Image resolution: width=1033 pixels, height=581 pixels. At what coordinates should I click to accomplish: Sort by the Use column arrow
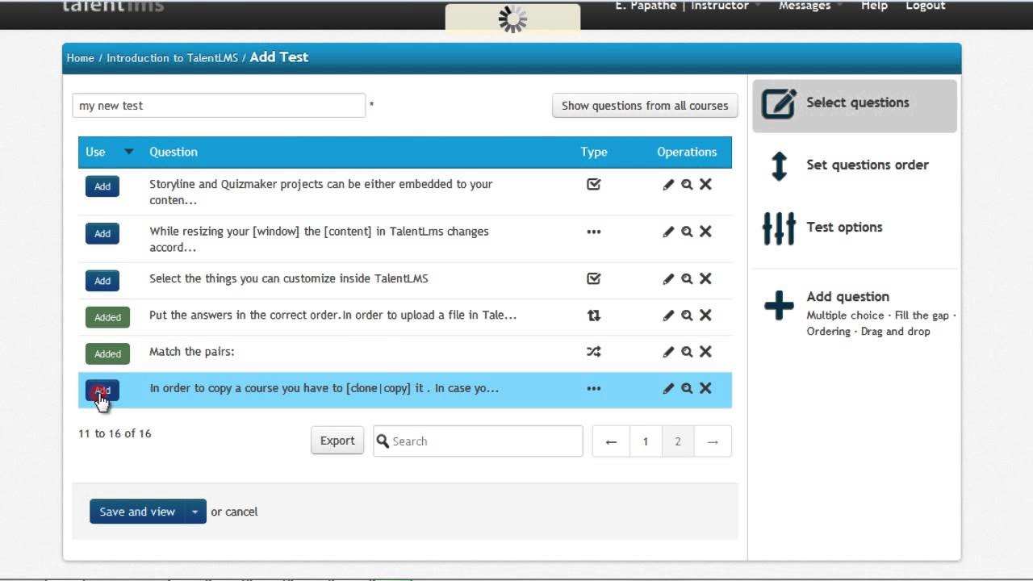point(129,152)
